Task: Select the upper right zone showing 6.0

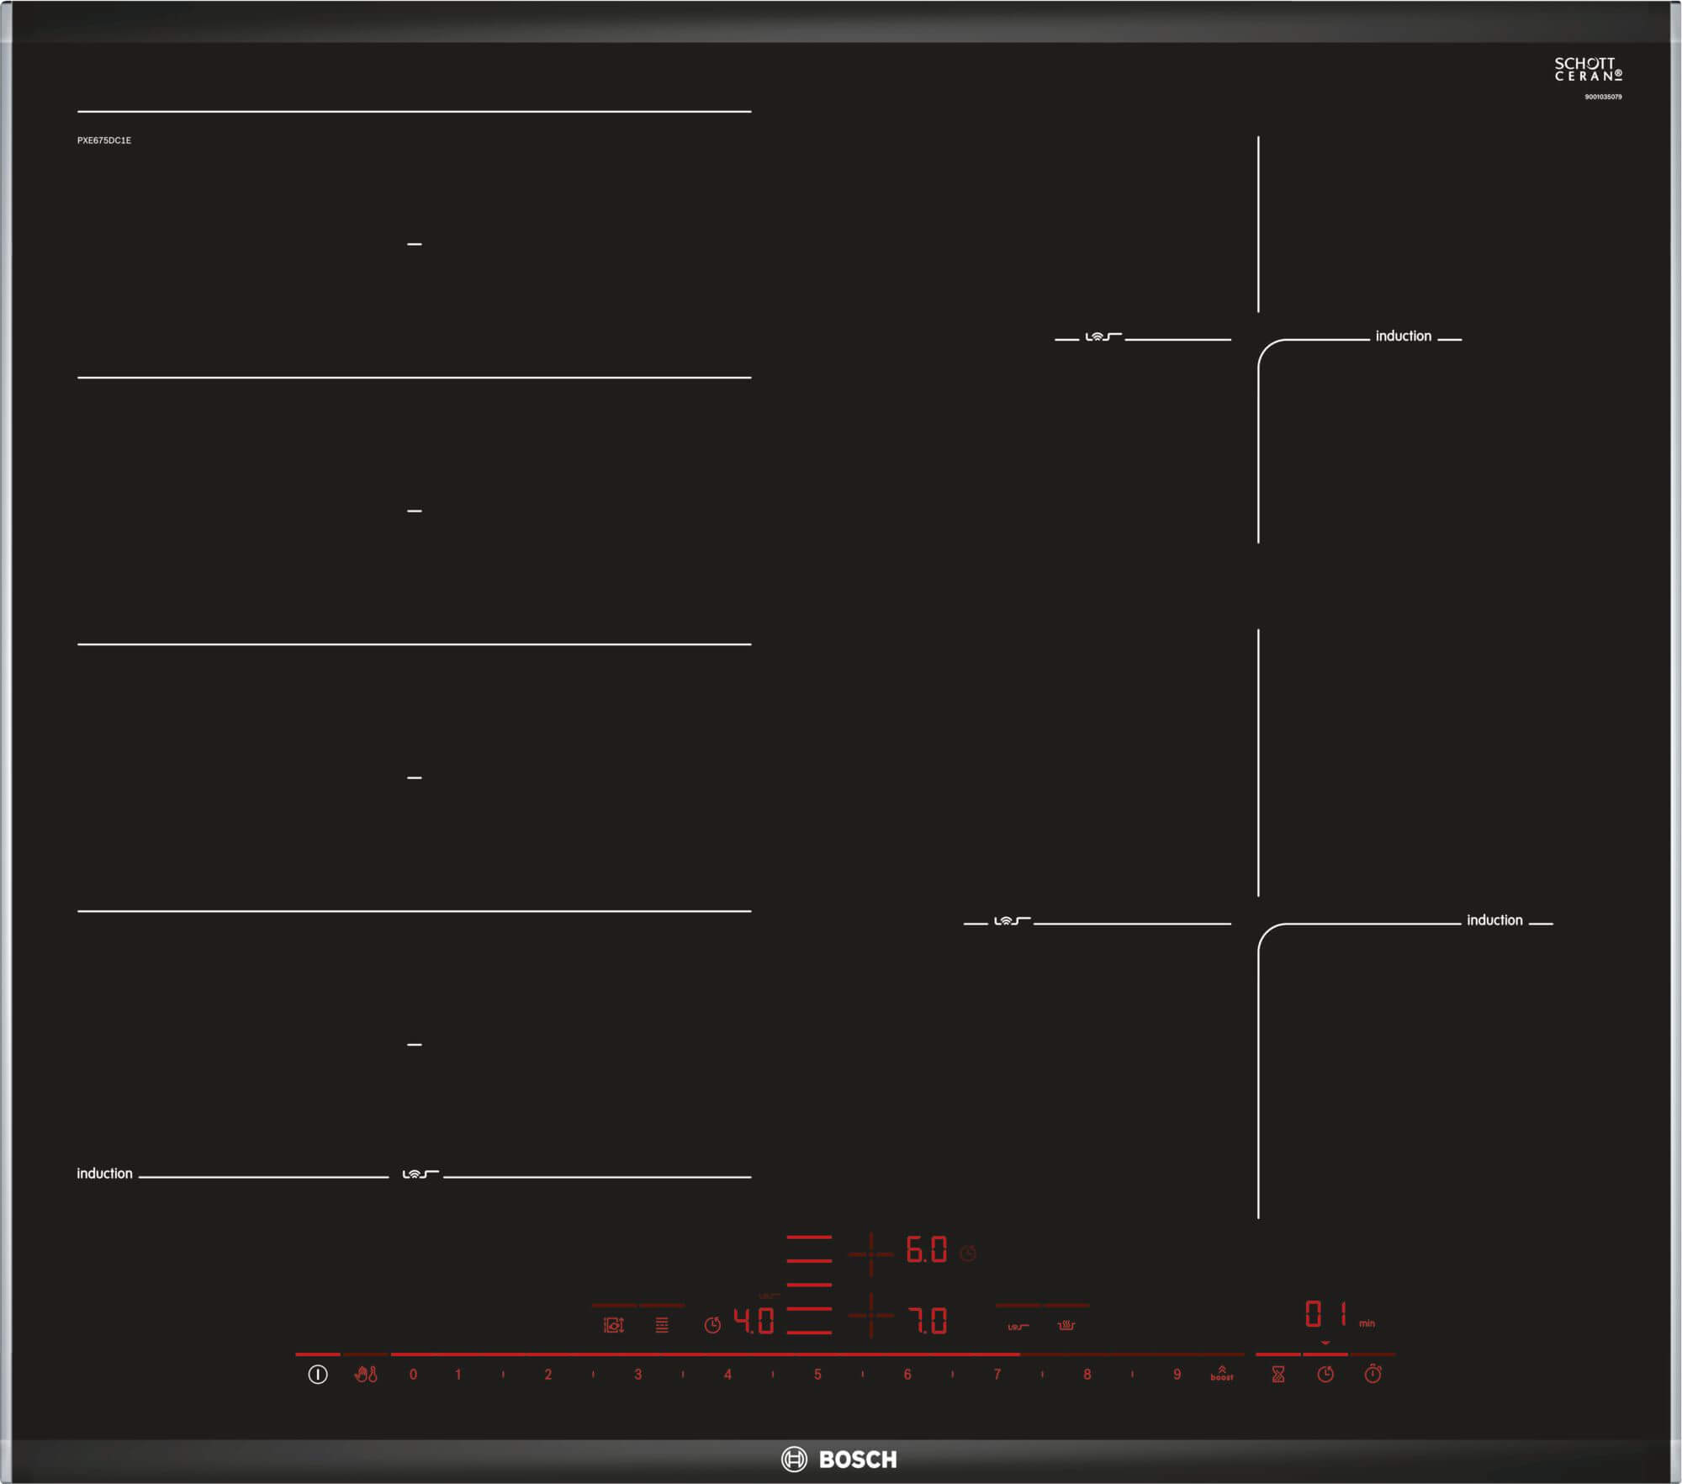Action: tap(926, 1251)
